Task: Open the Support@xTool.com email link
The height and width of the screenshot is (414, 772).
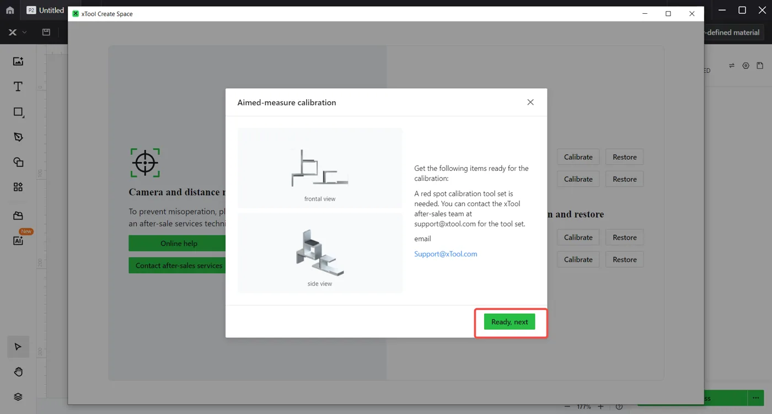Action: (x=446, y=254)
